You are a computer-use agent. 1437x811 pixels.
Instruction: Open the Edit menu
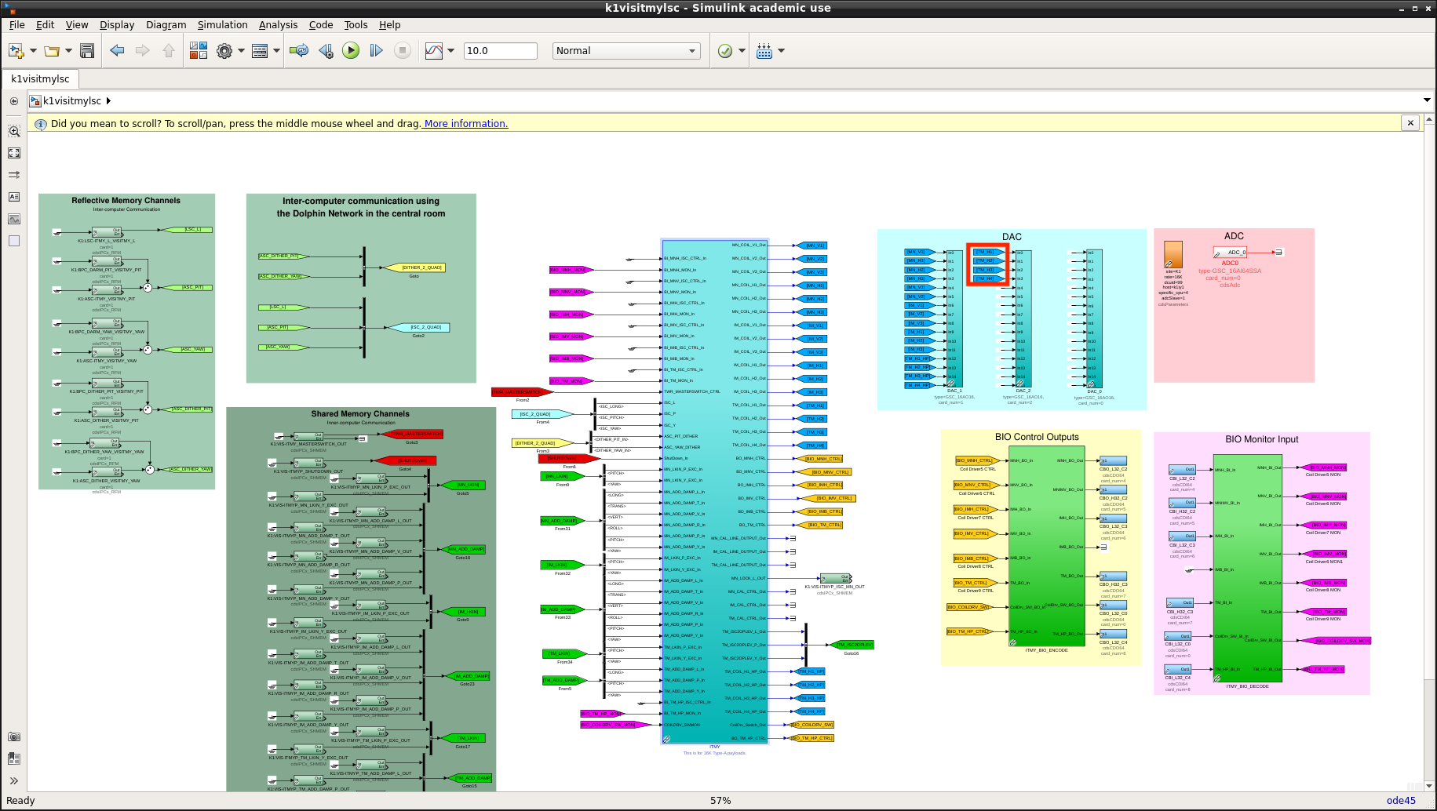46,25
